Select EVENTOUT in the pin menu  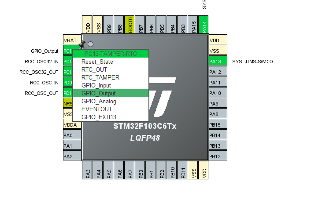point(96,109)
